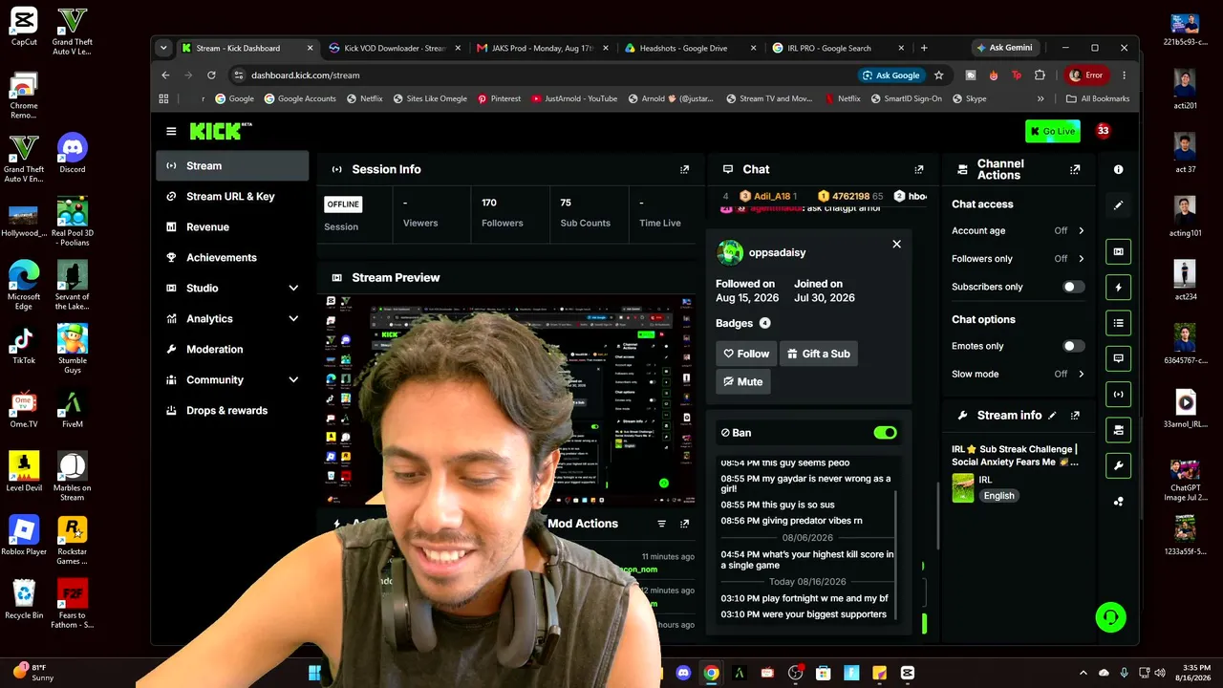Image resolution: width=1223 pixels, height=688 pixels.
Task: Select the English language tag
Action: [998, 495]
